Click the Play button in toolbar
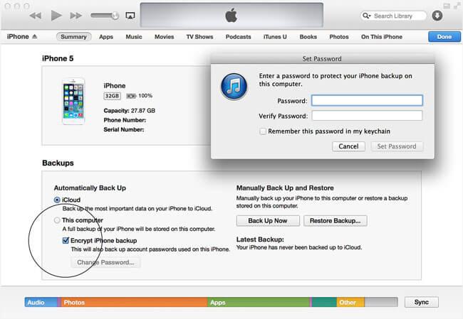The image size is (463, 319). click(x=56, y=15)
